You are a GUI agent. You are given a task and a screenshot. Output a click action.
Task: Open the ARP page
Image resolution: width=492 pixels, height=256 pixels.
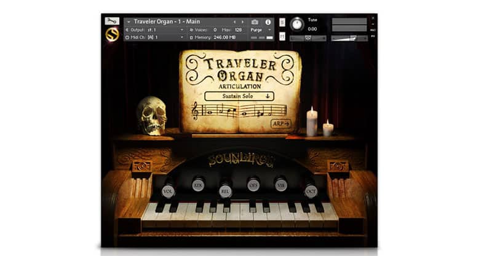[280, 123]
